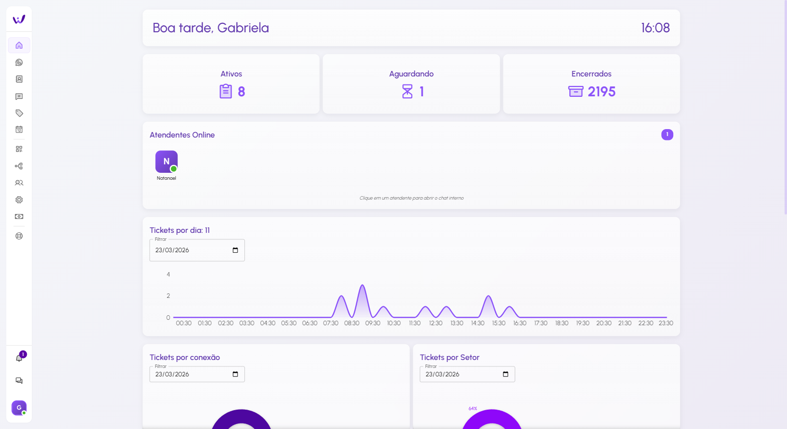Open the settings gear icon
Viewport: 787px width, 429px height.
coord(19,200)
